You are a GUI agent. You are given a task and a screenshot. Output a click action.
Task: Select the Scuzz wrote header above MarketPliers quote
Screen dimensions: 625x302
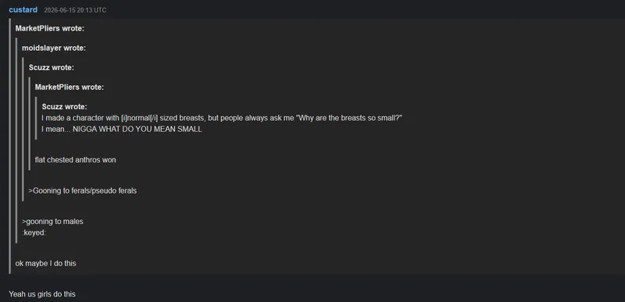52,68
